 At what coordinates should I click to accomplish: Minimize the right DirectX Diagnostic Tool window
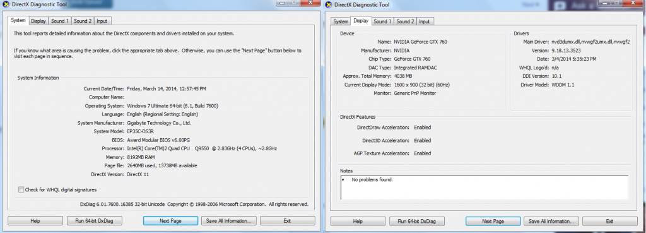click(x=605, y=3)
